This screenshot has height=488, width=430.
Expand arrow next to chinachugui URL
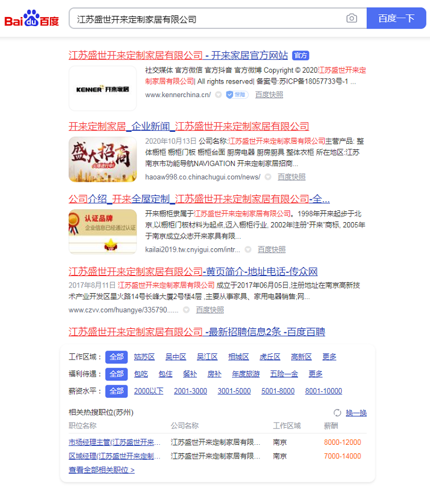pyautogui.click(x=268, y=177)
